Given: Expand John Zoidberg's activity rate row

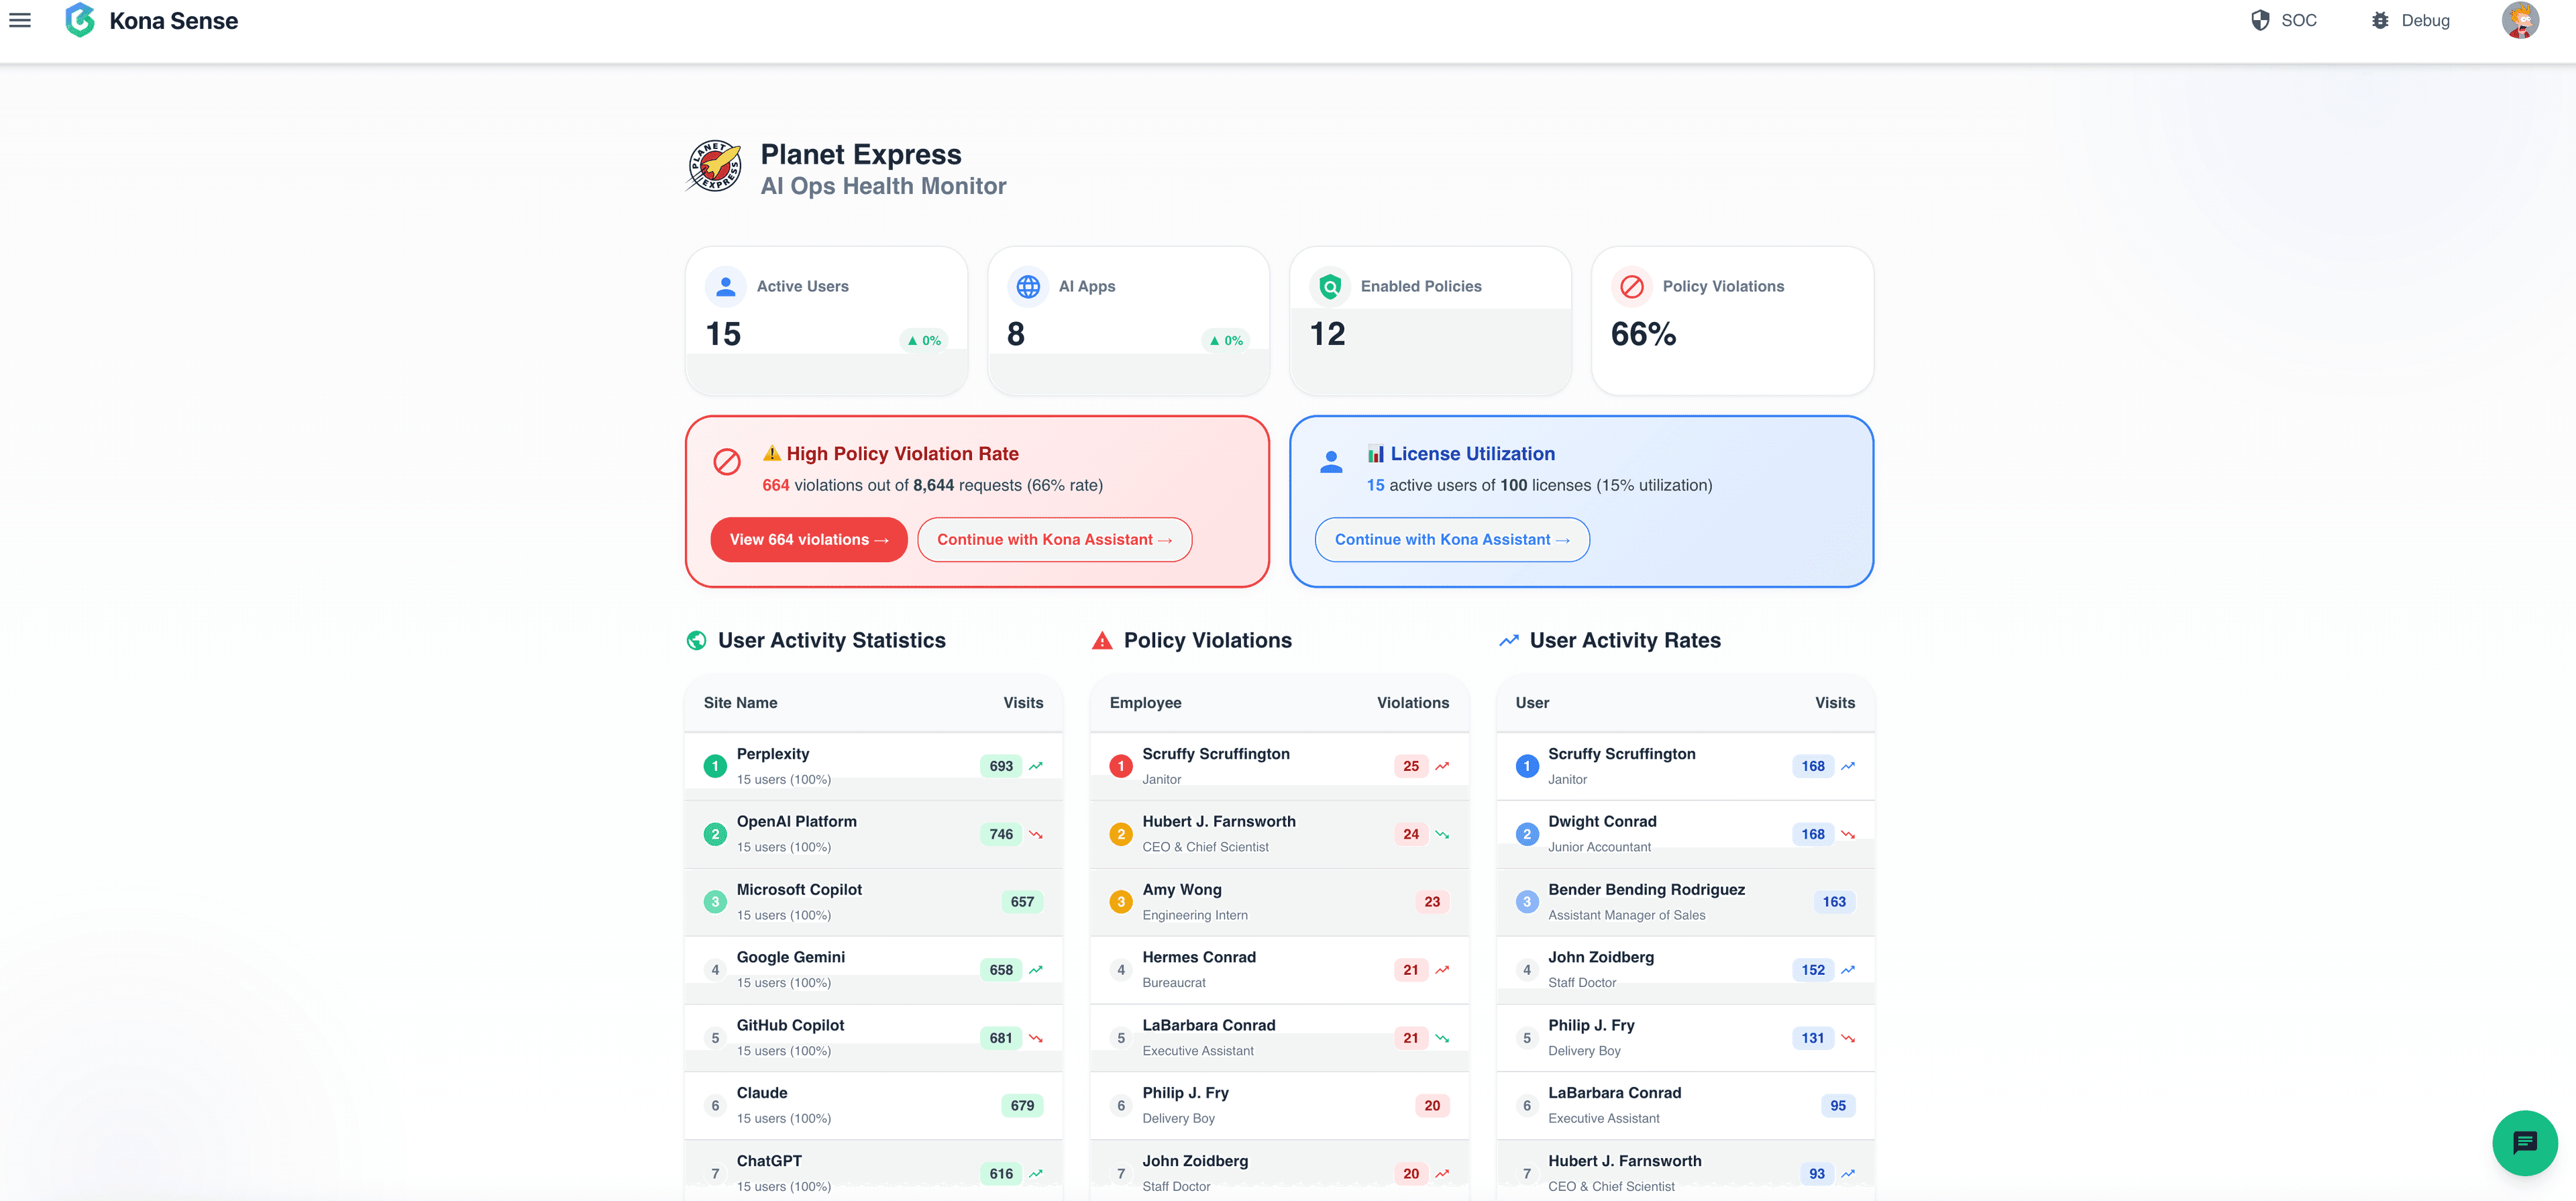Looking at the screenshot, I should tap(1685, 968).
